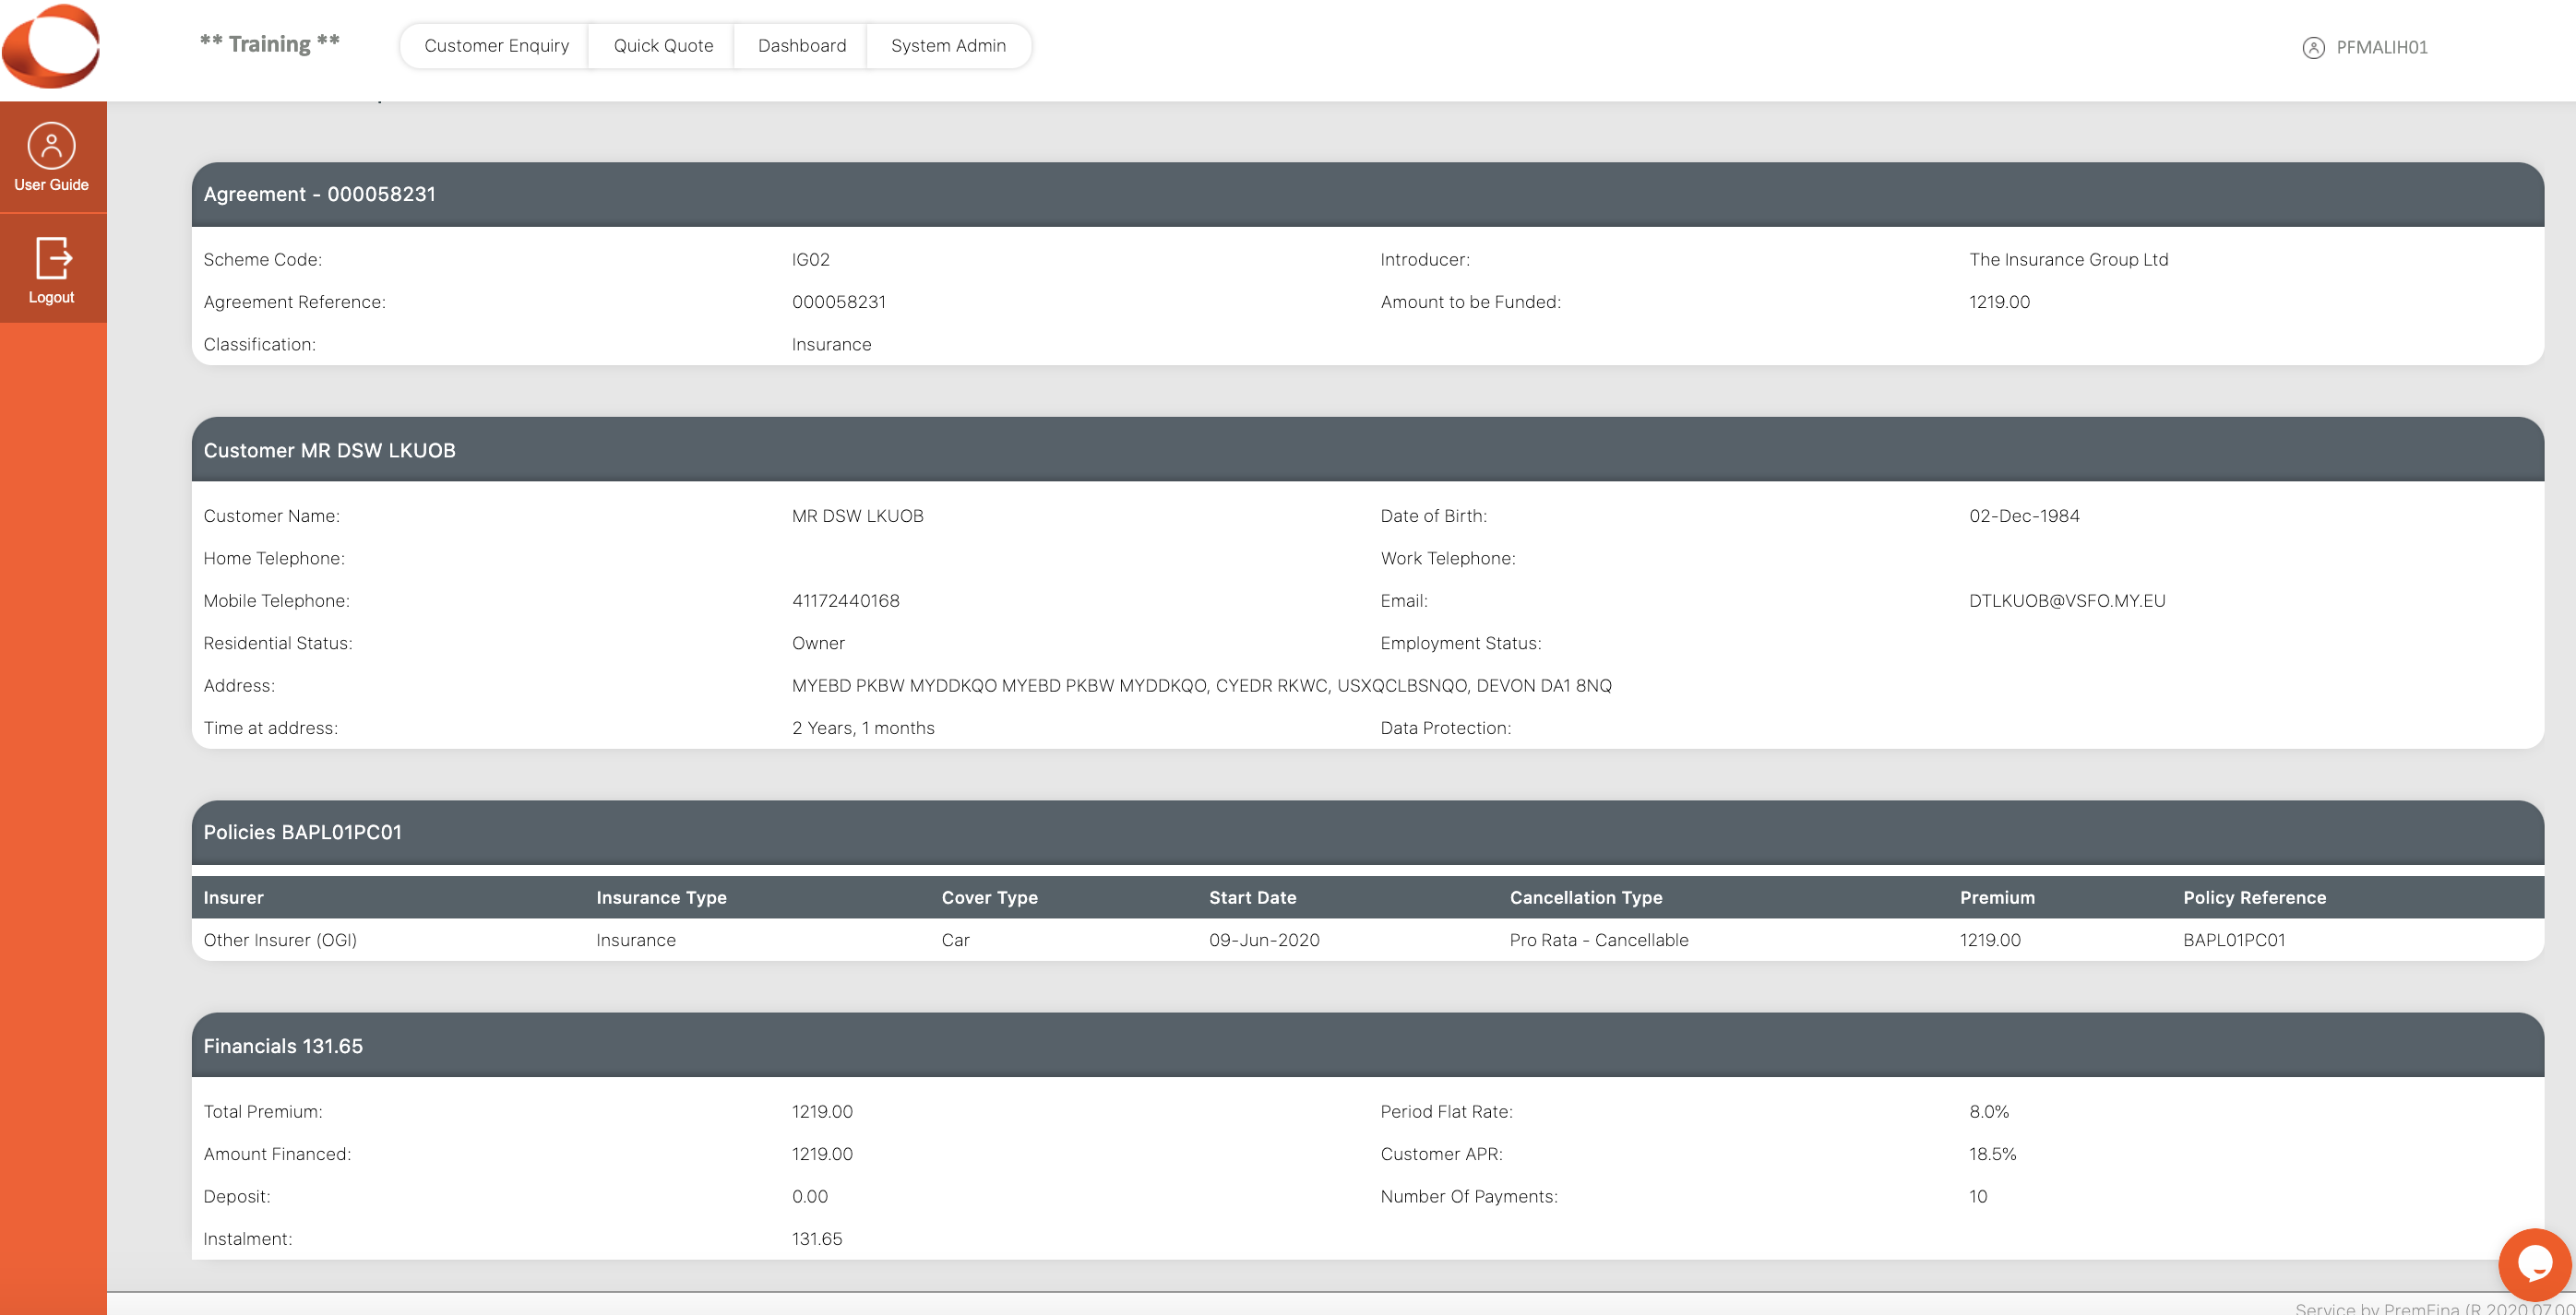Click insurer cell Other Insurer (OGI)
Viewport: 2576px width, 1315px height.
click(x=280, y=941)
